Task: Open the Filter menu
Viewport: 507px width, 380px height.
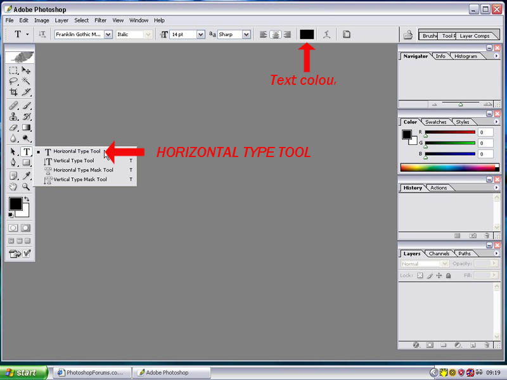Action: [100, 20]
